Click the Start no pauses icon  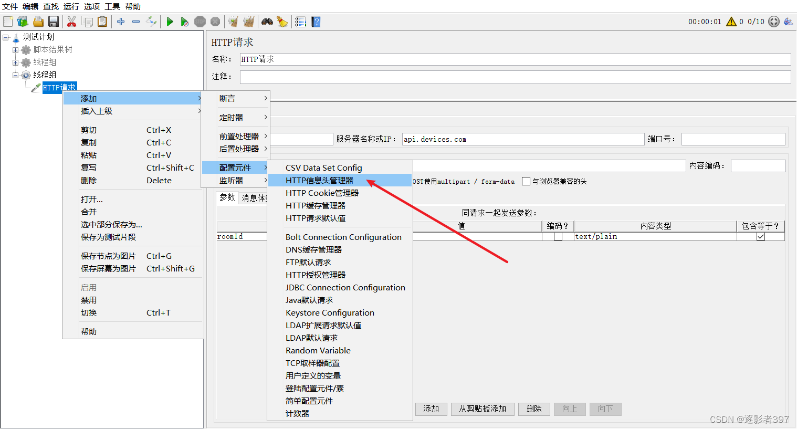(x=184, y=22)
